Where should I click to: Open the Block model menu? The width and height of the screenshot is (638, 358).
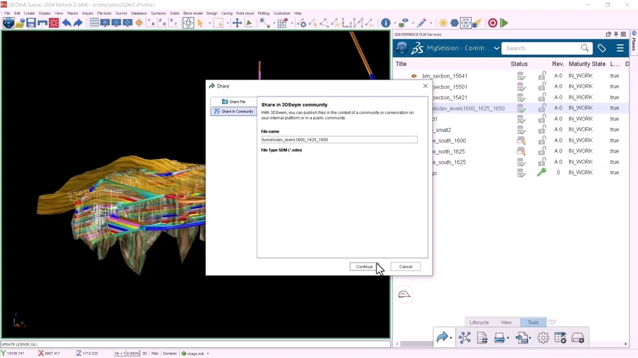tap(193, 13)
